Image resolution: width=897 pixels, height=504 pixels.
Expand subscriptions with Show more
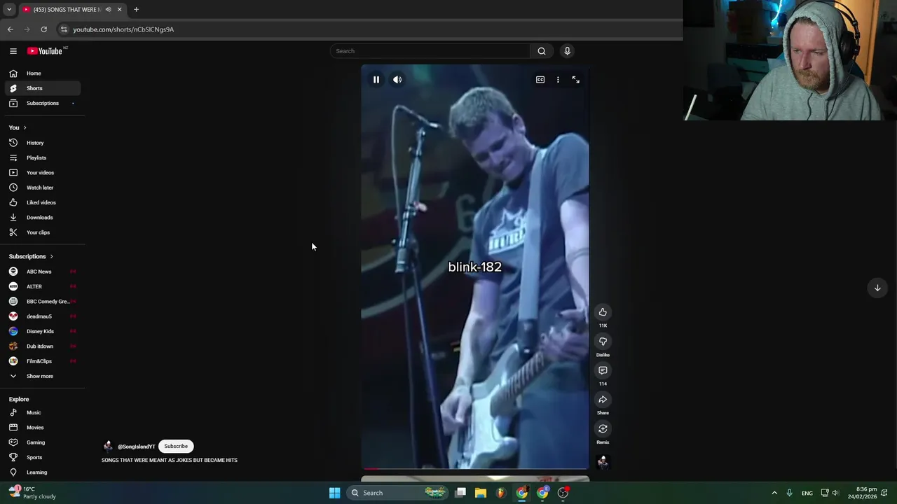pyautogui.click(x=42, y=376)
